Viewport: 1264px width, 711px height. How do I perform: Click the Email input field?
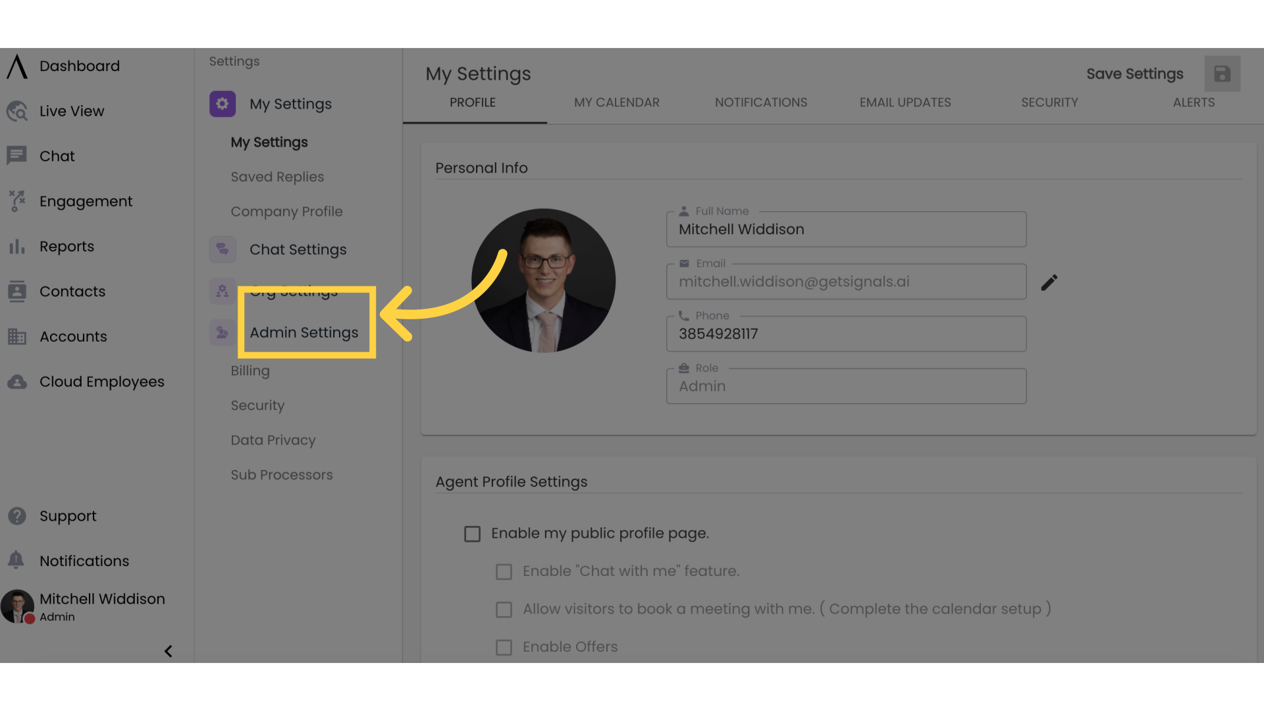pos(846,282)
